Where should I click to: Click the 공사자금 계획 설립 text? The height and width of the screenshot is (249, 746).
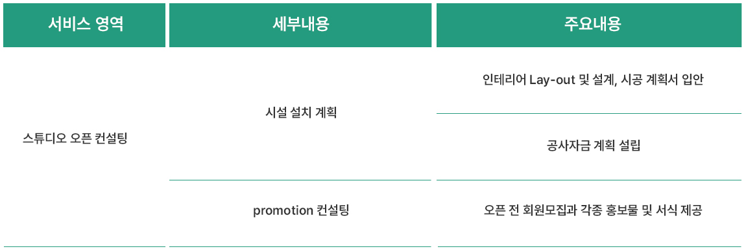(x=594, y=146)
